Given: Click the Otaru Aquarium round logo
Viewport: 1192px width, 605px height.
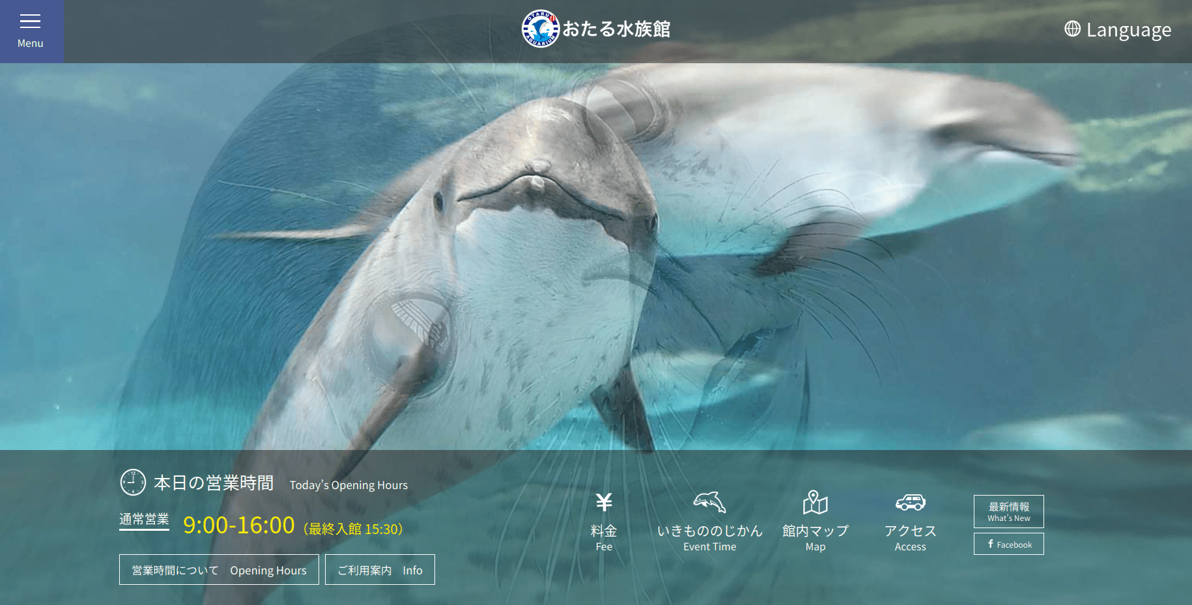Looking at the screenshot, I should point(540,29).
